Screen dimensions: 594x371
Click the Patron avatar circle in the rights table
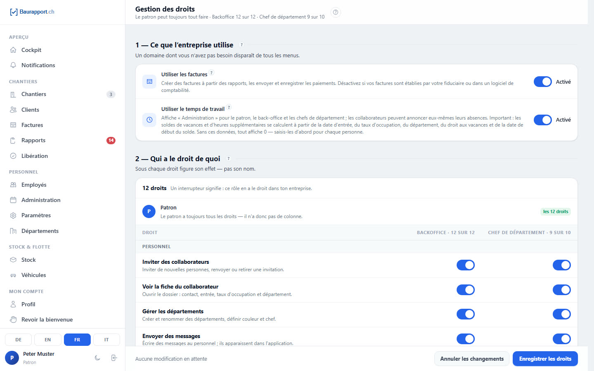(149, 211)
